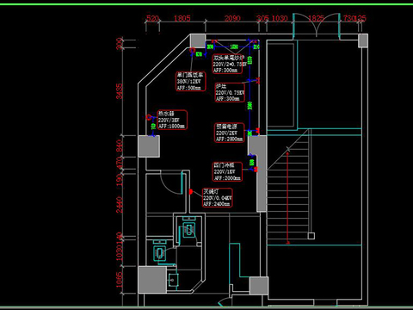The image size is (413, 310).
Task: Select the 380V/12KW rice steamer label
Action: click(x=191, y=82)
